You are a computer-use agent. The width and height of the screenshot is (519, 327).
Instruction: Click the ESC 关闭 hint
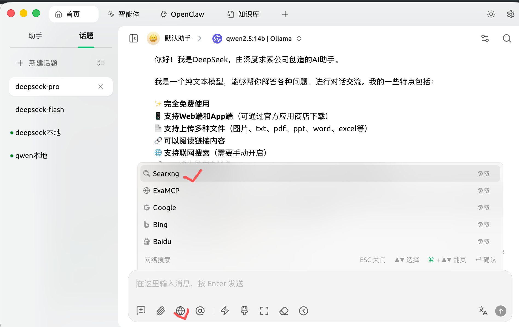[x=373, y=260]
